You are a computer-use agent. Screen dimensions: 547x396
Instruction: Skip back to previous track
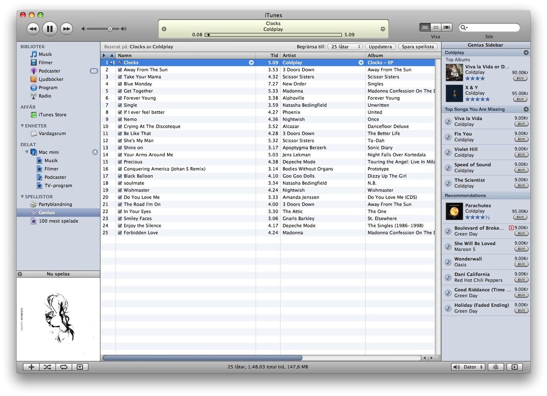(x=33, y=29)
